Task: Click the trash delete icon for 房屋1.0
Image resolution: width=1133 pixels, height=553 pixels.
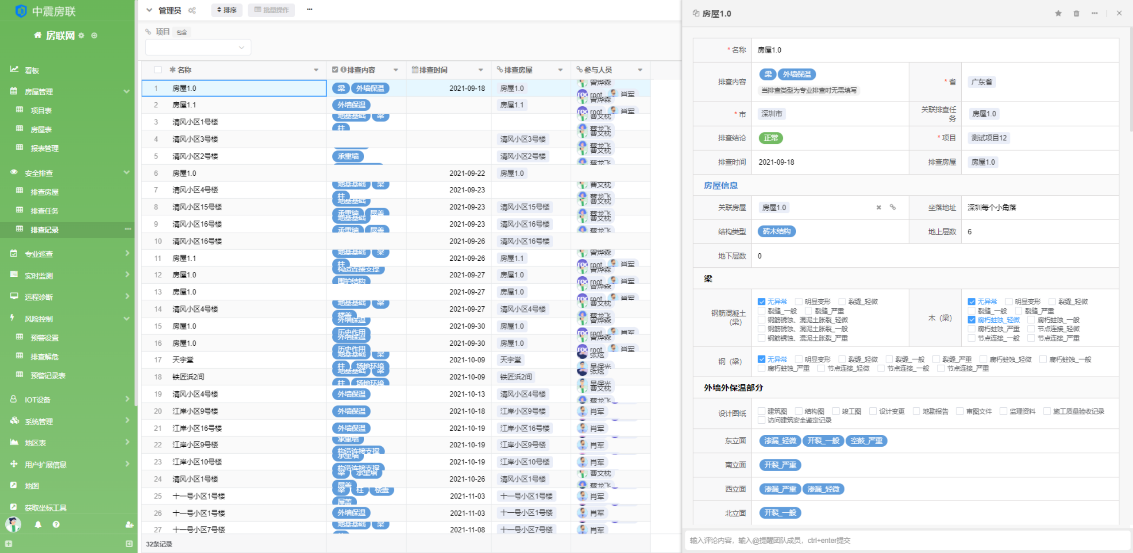Action: pos(1076,13)
